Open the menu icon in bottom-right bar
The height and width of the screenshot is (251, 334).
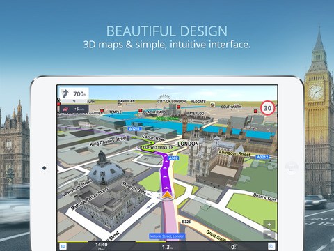tap(271, 246)
